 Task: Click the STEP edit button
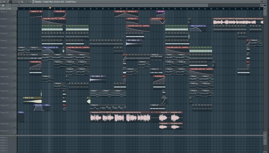tap(3, 9)
